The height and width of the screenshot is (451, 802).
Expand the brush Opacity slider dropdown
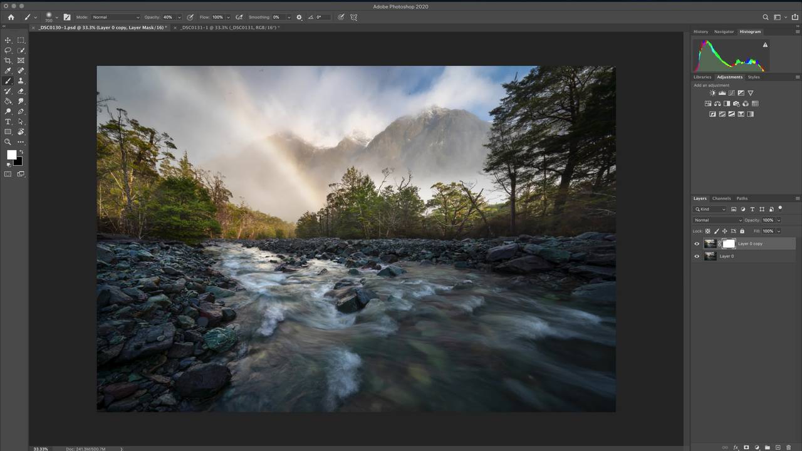(179, 18)
